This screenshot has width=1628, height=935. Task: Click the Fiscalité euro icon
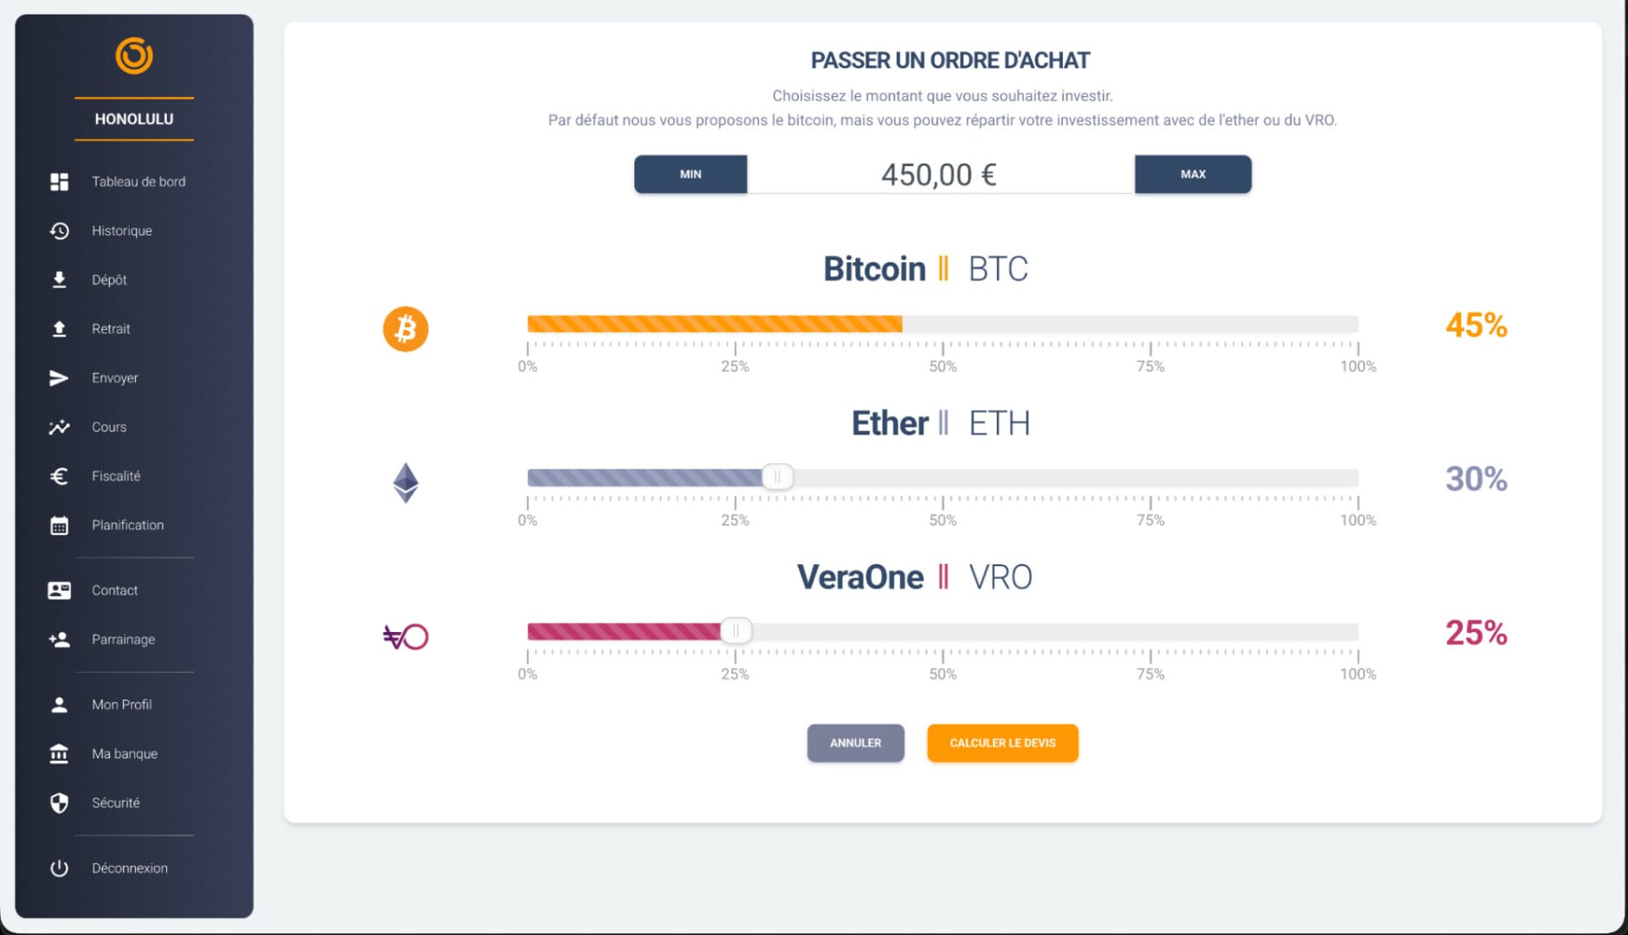(x=59, y=476)
